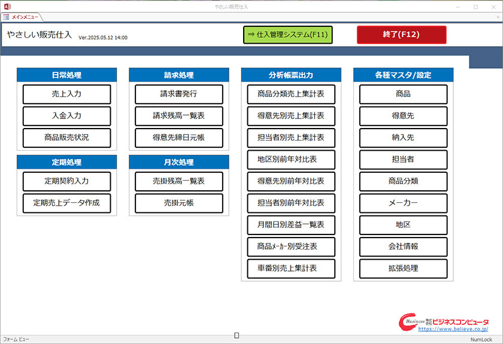Open 売掛残高一覧表
This screenshot has width=503, height=344.
pyautogui.click(x=179, y=181)
